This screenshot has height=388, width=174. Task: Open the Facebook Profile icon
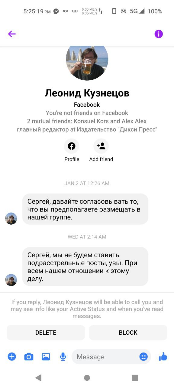72,146
